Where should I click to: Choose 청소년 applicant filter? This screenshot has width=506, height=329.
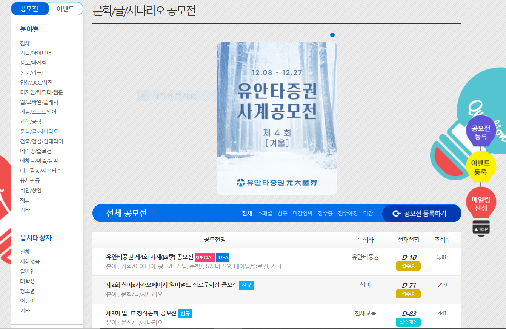(x=28, y=291)
